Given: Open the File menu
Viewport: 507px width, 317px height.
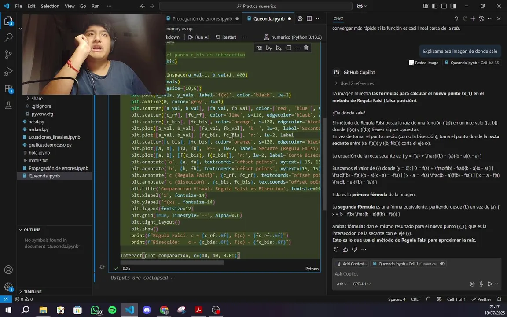Looking at the screenshot, I should [x=18, y=6].
